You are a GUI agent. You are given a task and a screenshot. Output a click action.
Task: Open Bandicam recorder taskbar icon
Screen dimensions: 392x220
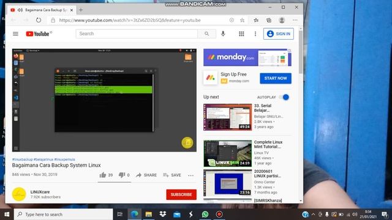(x=219, y=215)
